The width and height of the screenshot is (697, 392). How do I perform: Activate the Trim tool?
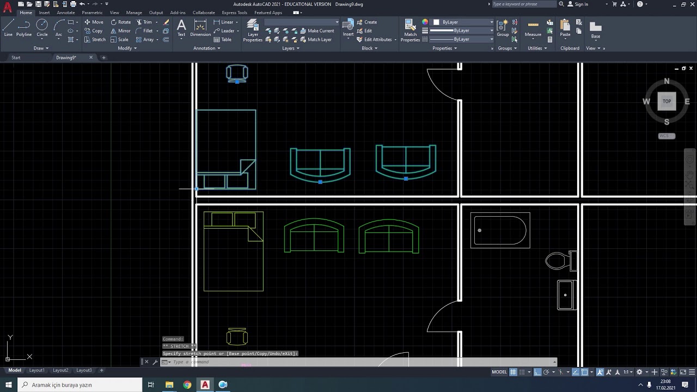(144, 22)
